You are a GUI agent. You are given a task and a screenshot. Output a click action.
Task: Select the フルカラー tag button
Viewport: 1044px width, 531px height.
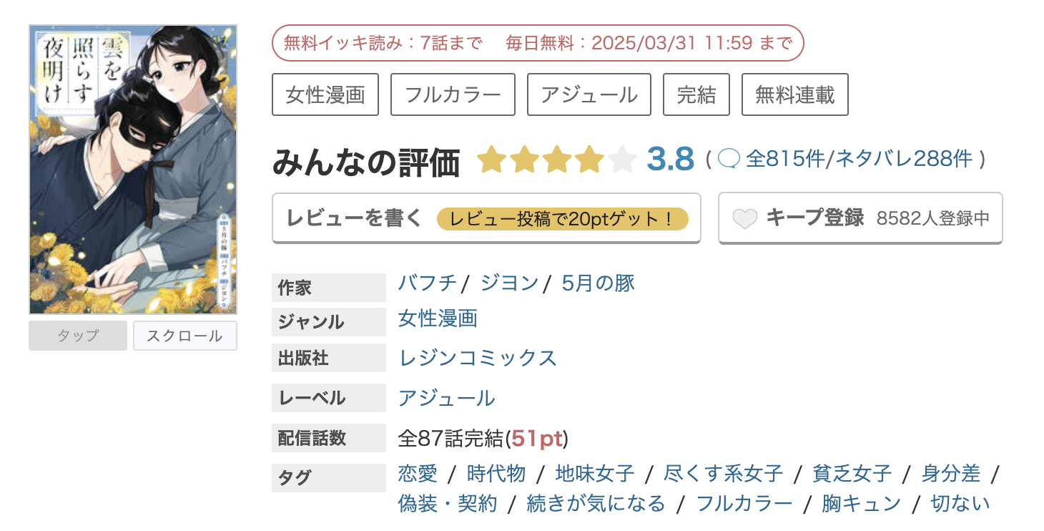pos(453,94)
